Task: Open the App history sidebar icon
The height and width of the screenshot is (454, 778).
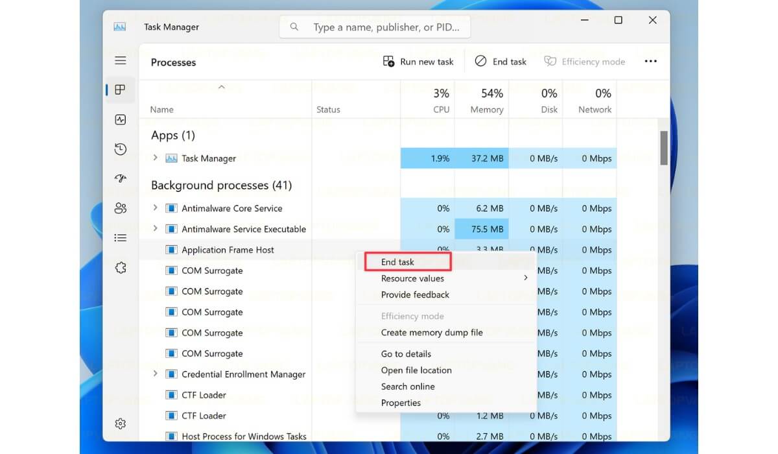Action: [120, 149]
